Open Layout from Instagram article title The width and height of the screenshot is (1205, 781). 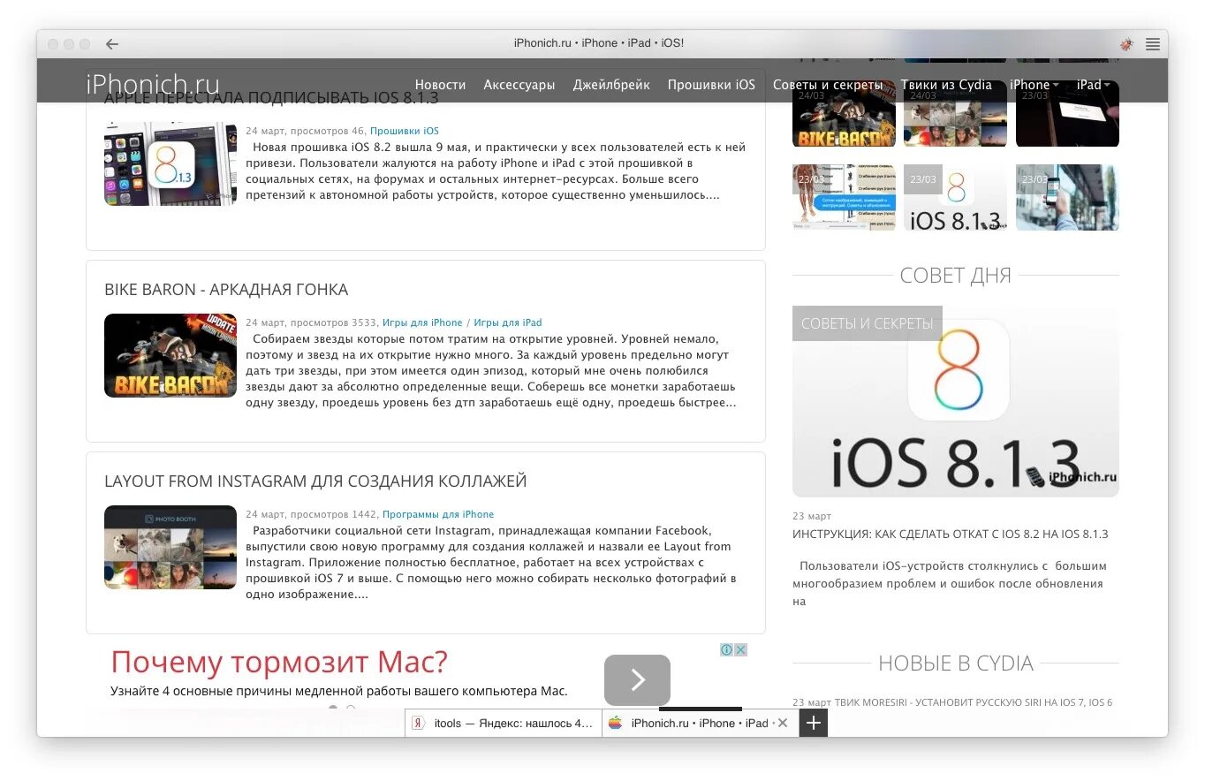pos(315,481)
